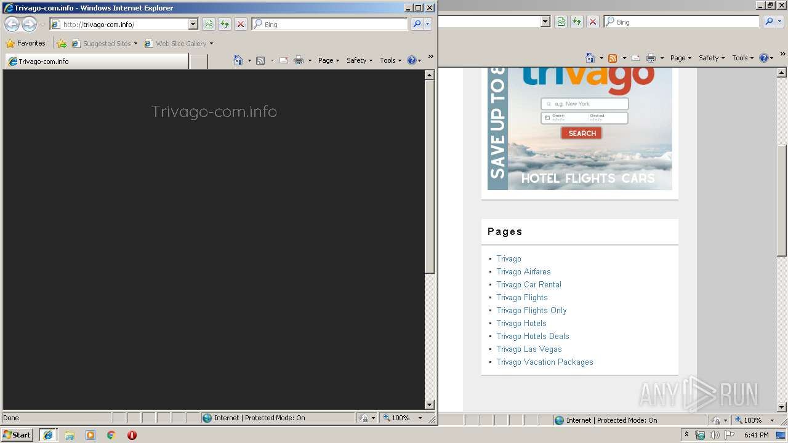Click the Read Mail icon in front window

284,60
